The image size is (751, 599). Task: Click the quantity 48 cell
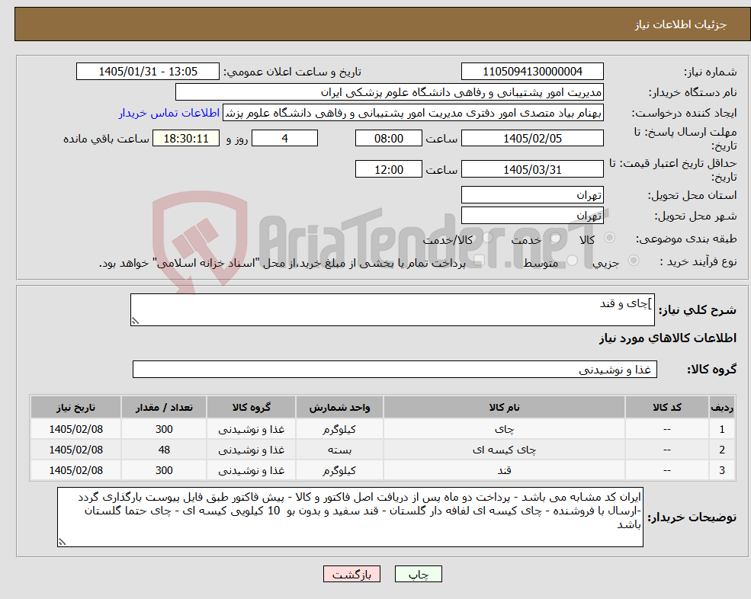pos(164,450)
